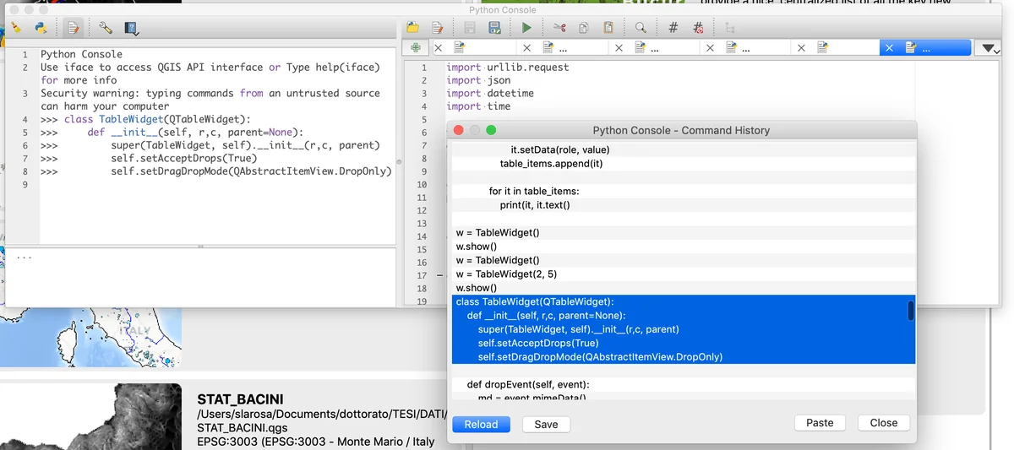Run the script with green play button

coord(526,28)
